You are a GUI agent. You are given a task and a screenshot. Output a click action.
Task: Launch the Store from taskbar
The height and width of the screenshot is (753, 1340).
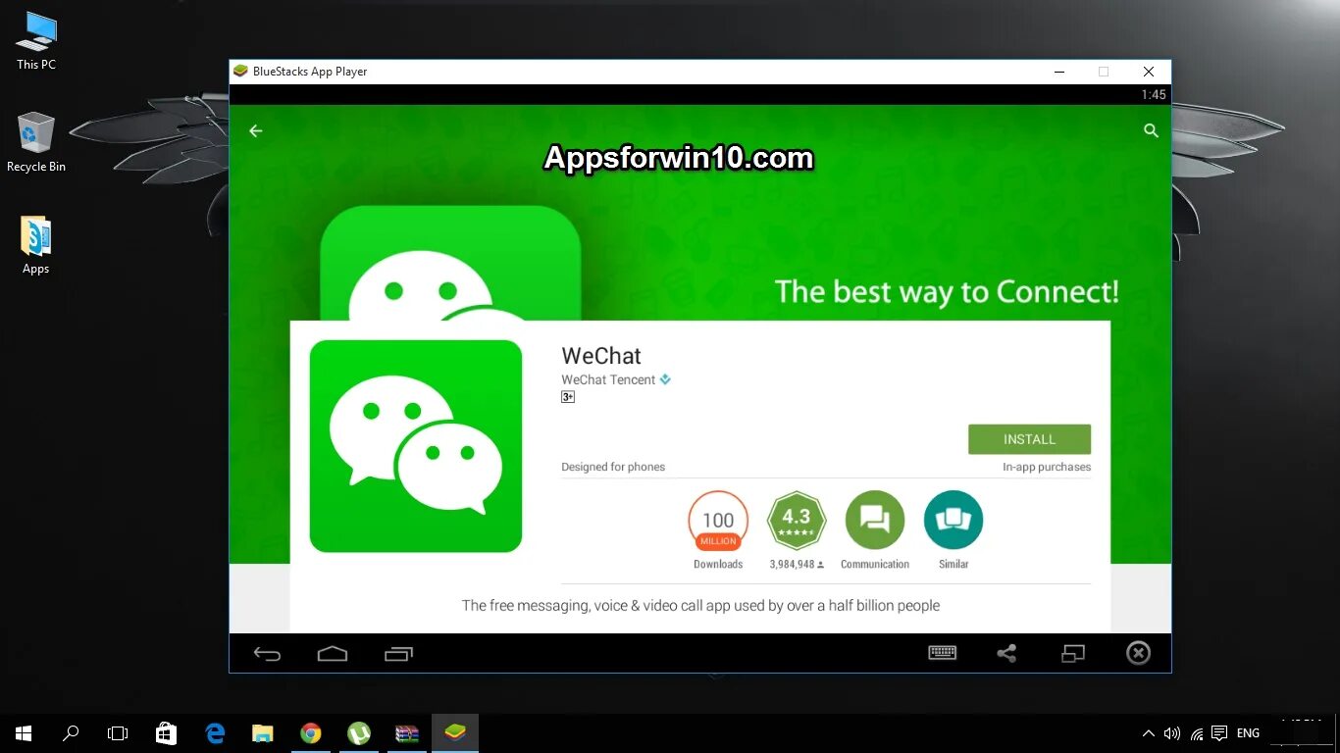pos(166,733)
